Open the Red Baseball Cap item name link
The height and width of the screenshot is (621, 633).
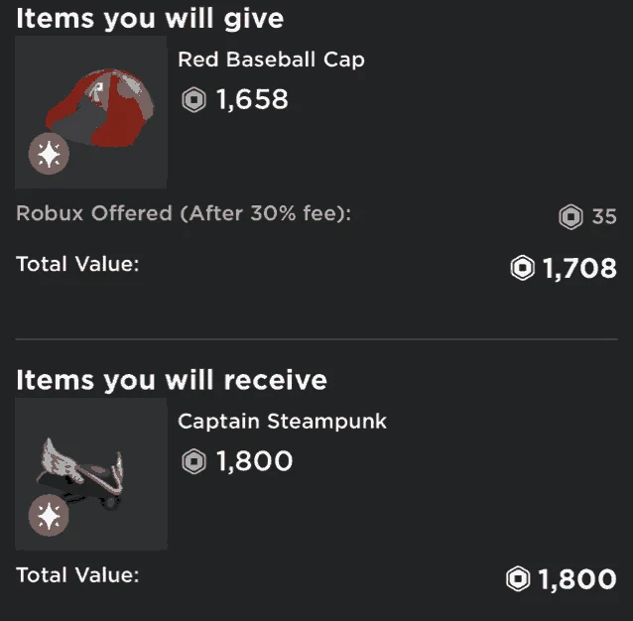271,60
